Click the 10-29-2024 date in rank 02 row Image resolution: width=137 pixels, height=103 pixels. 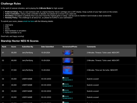pos(45,61)
